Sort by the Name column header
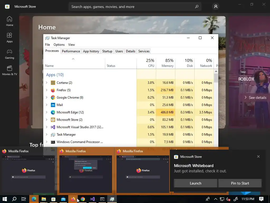Viewport: 270px width, 203px height. point(74,63)
